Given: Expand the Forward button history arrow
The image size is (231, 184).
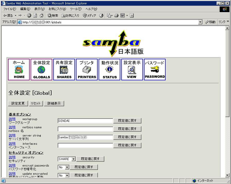Looking at the screenshot, I should pos(24,15).
